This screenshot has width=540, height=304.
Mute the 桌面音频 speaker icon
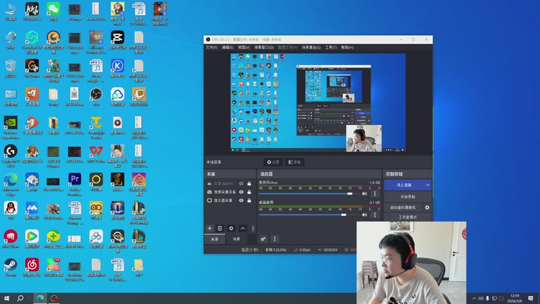click(x=364, y=215)
